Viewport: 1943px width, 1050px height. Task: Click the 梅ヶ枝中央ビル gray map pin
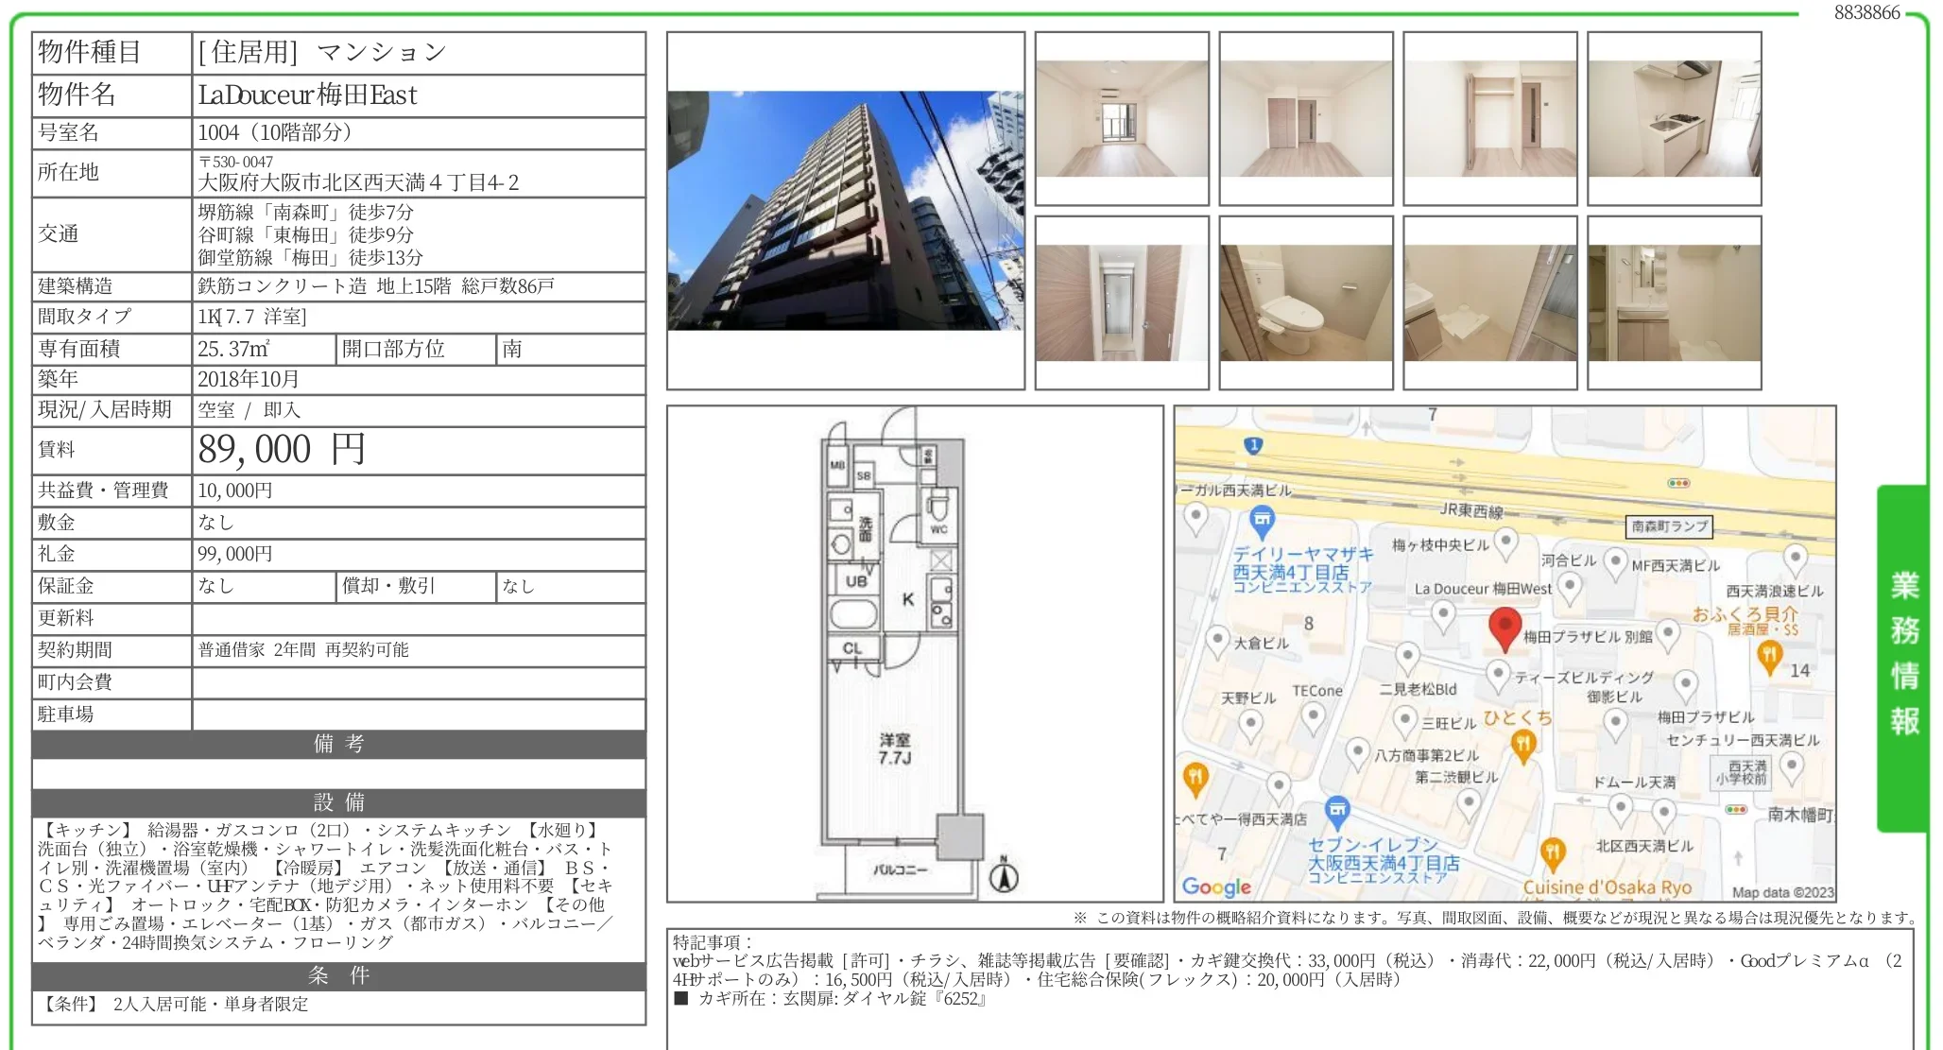coord(1506,542)
